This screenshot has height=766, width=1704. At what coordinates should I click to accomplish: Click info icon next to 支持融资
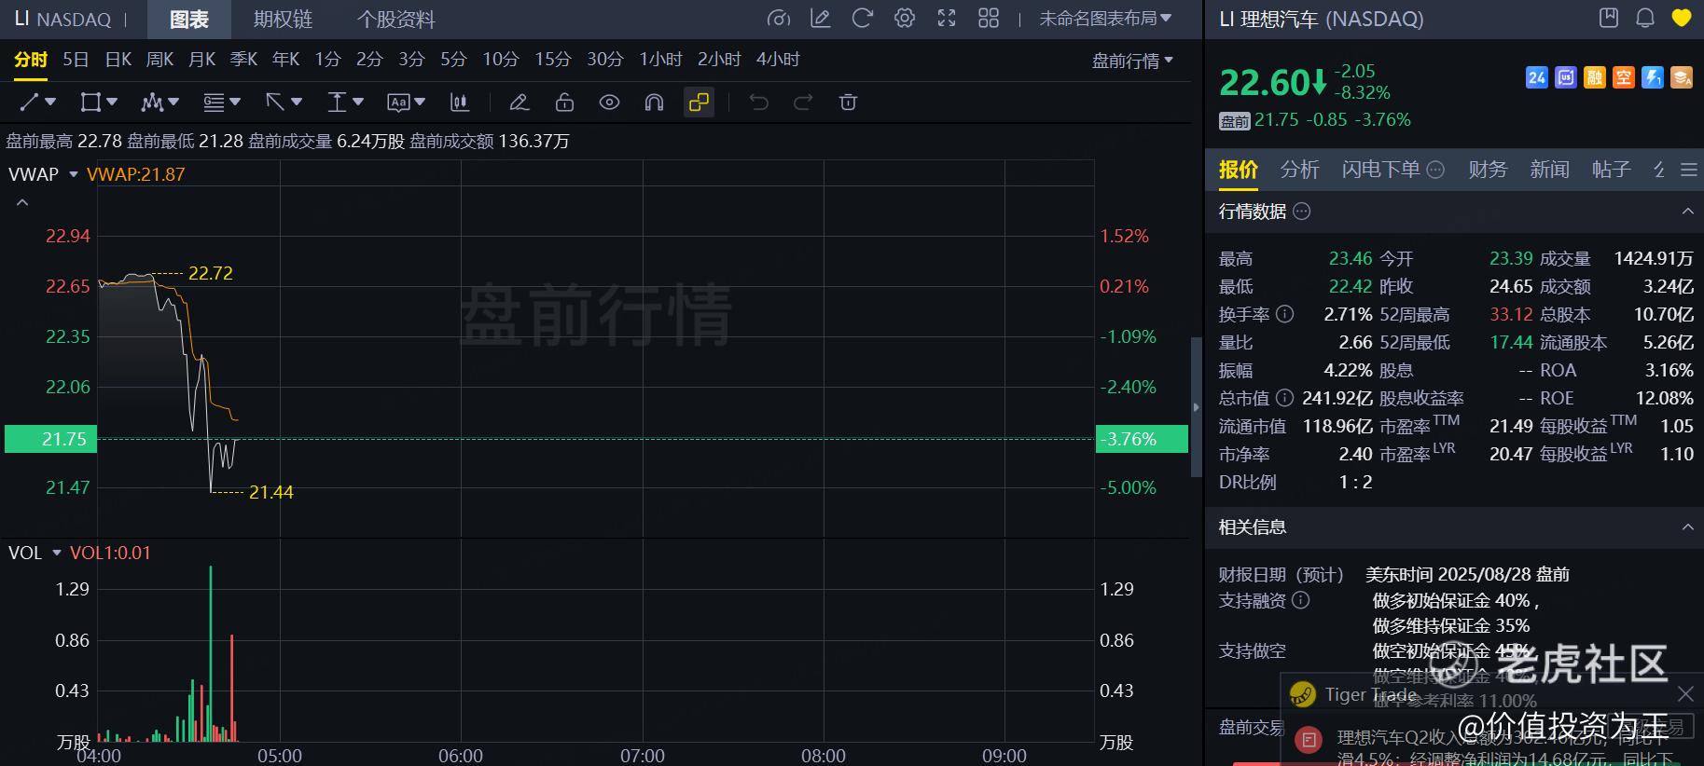(1300, 600)
